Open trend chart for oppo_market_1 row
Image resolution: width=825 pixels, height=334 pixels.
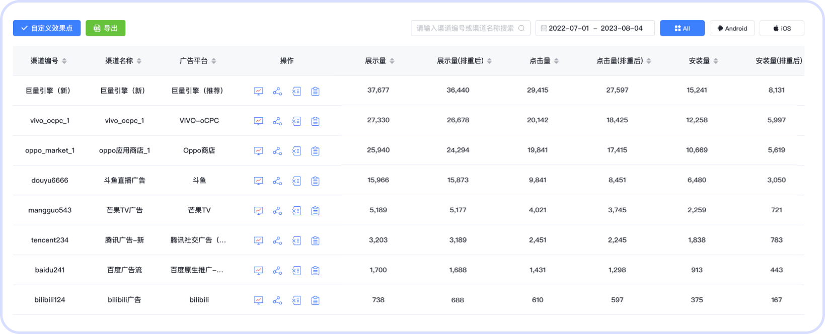point(259,151)
